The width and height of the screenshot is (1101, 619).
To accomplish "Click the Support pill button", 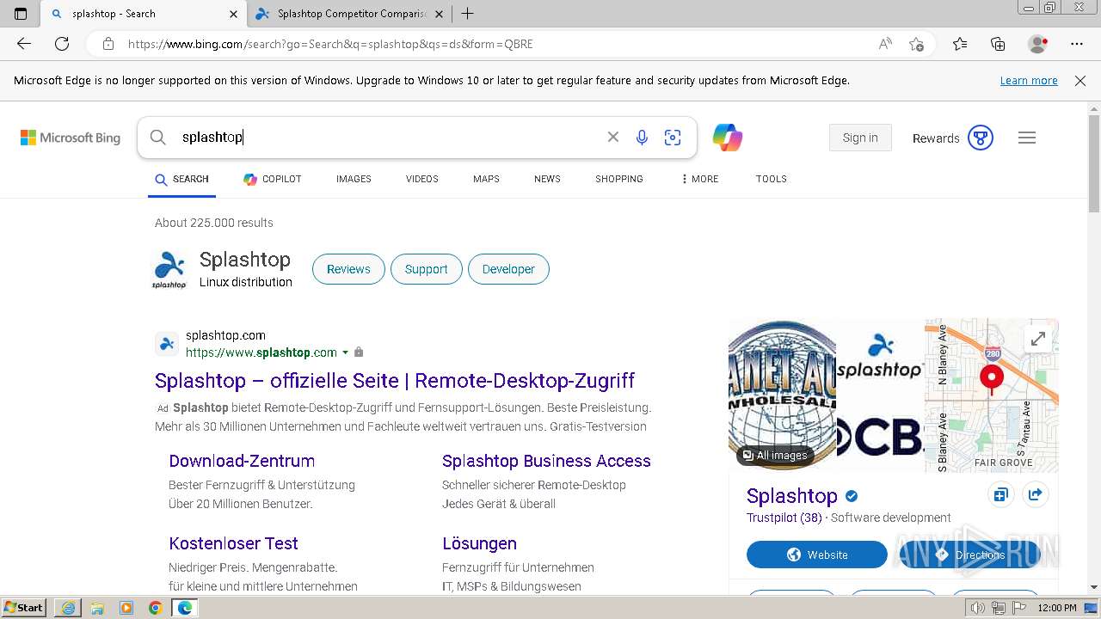I will (427, 269).
